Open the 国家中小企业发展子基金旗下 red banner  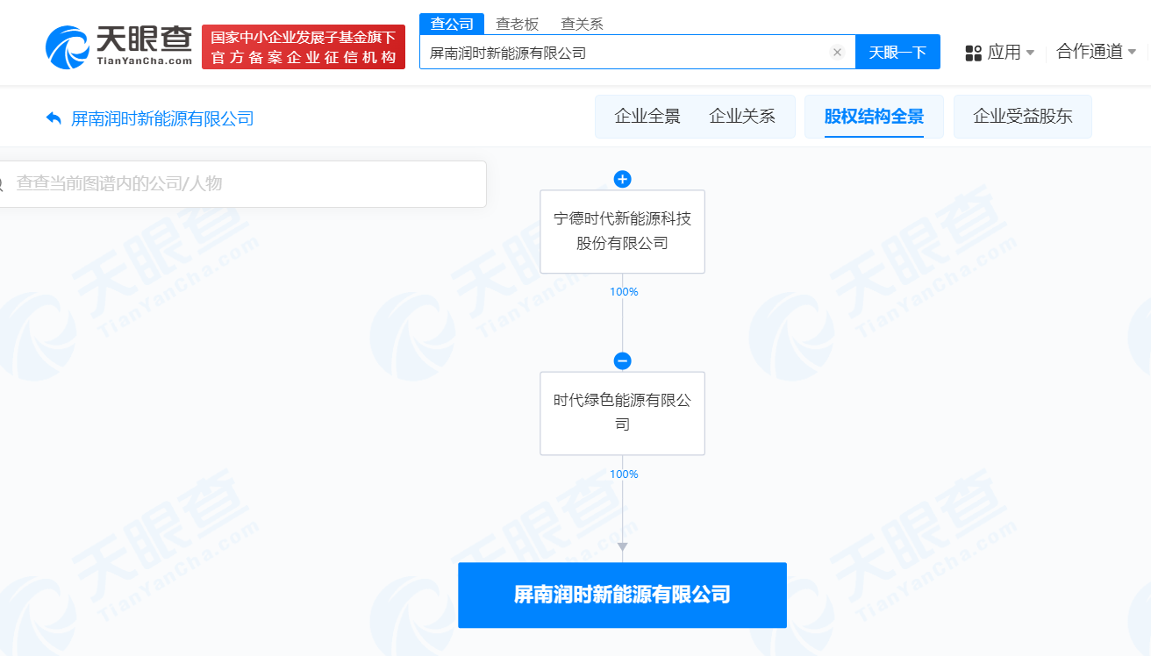tap(304, 46)
